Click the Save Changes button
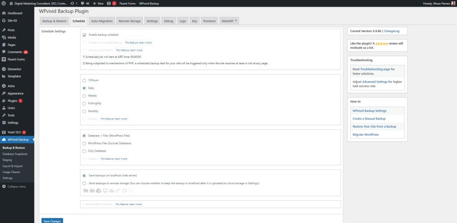 coord(52,221)
